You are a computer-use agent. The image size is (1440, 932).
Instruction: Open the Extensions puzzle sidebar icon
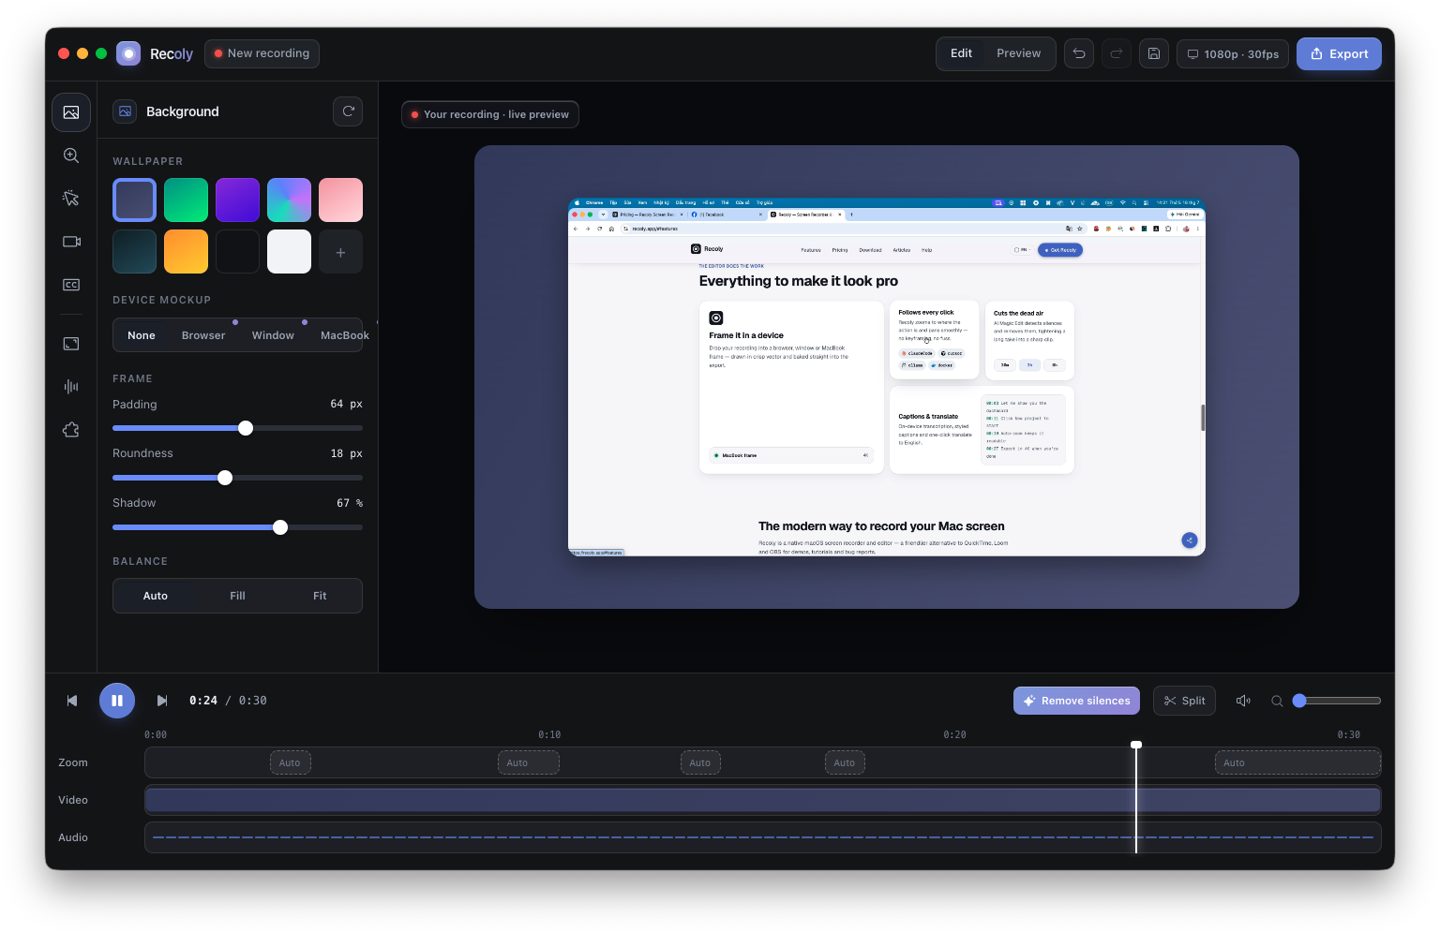[71, 430]
